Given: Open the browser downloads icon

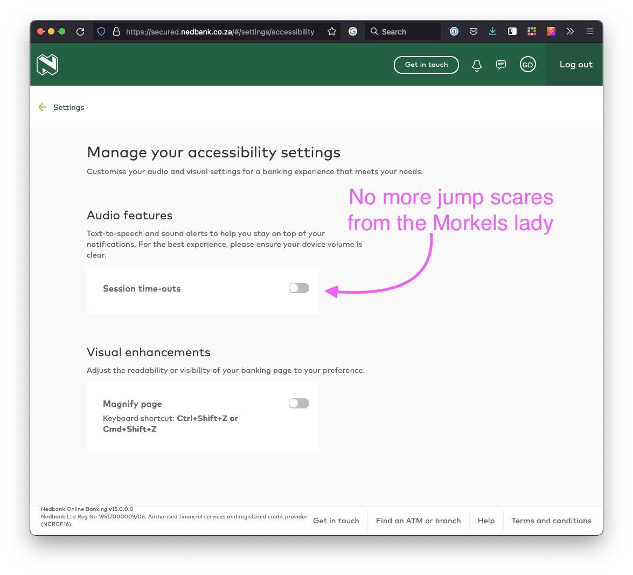Looking at the screenshot, I should click(492, 31).
